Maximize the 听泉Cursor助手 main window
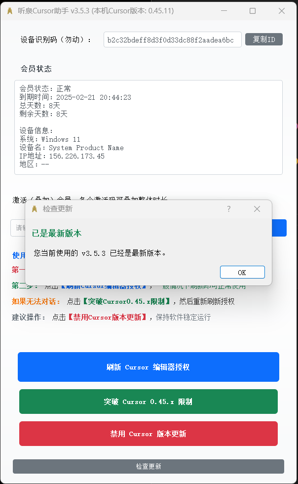298x484 pixels. [252, 11]
